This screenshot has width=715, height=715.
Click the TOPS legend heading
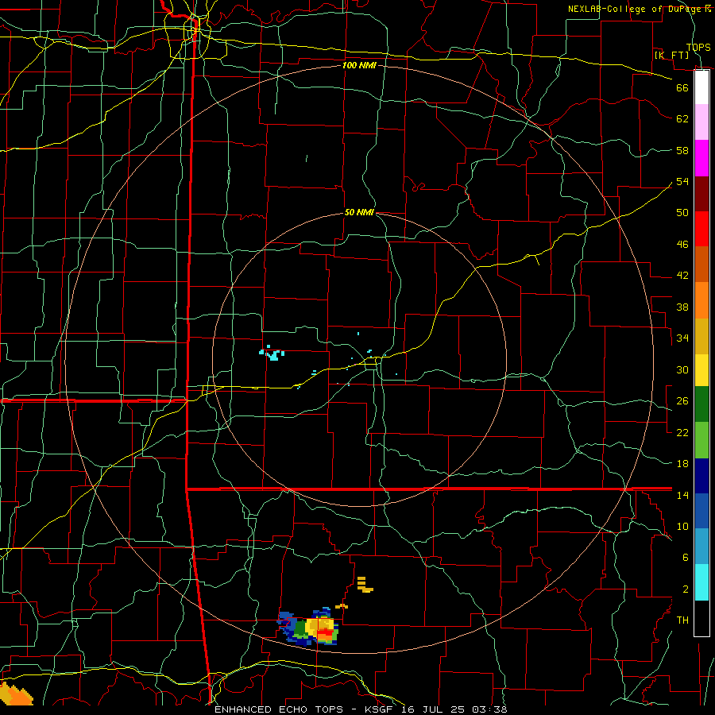(x=698, y=47)
